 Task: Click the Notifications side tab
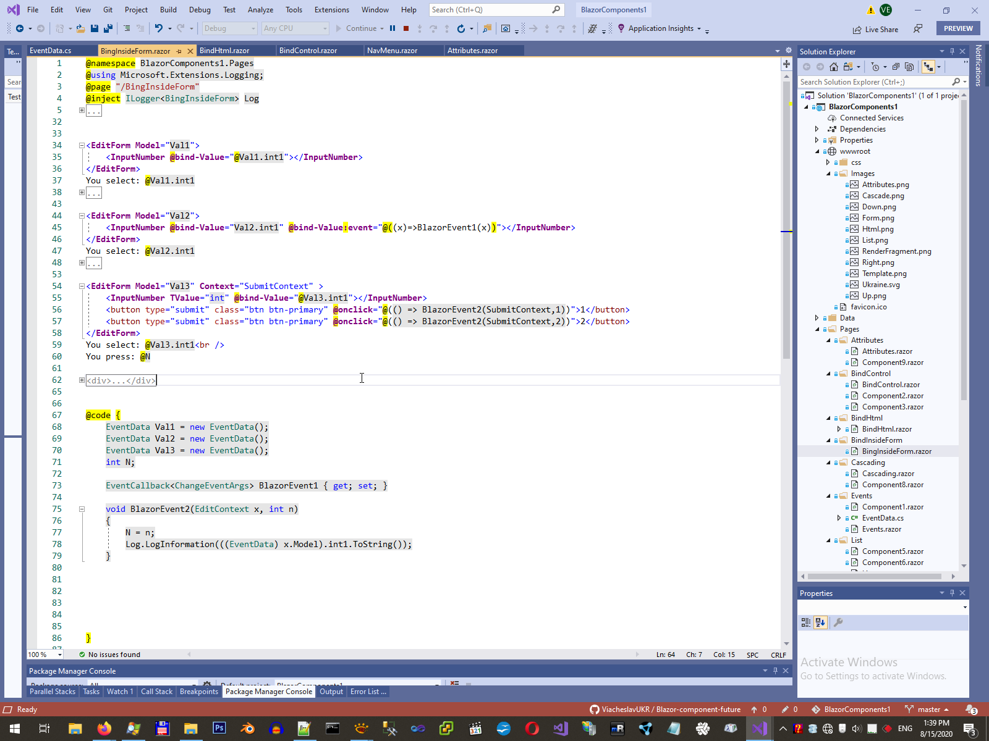[x=978, y=65]
